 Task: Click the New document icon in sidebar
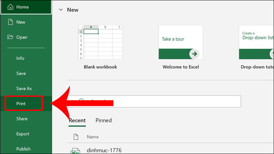(x=10, y=22)
